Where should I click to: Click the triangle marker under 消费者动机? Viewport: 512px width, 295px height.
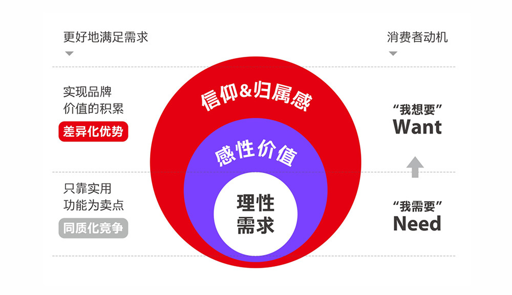393,53
